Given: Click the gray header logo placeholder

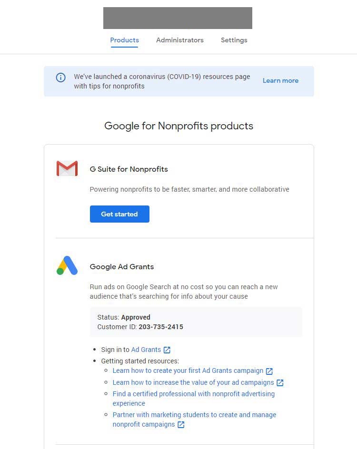Looking at the screenshot, I should point(178,18).
